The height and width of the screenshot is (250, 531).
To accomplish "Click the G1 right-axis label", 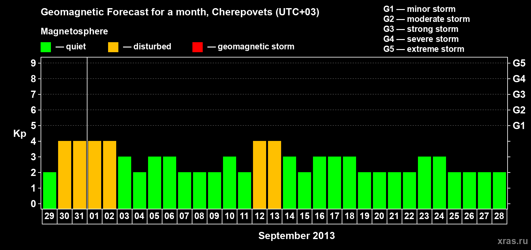I will click(x=519, y=126).
